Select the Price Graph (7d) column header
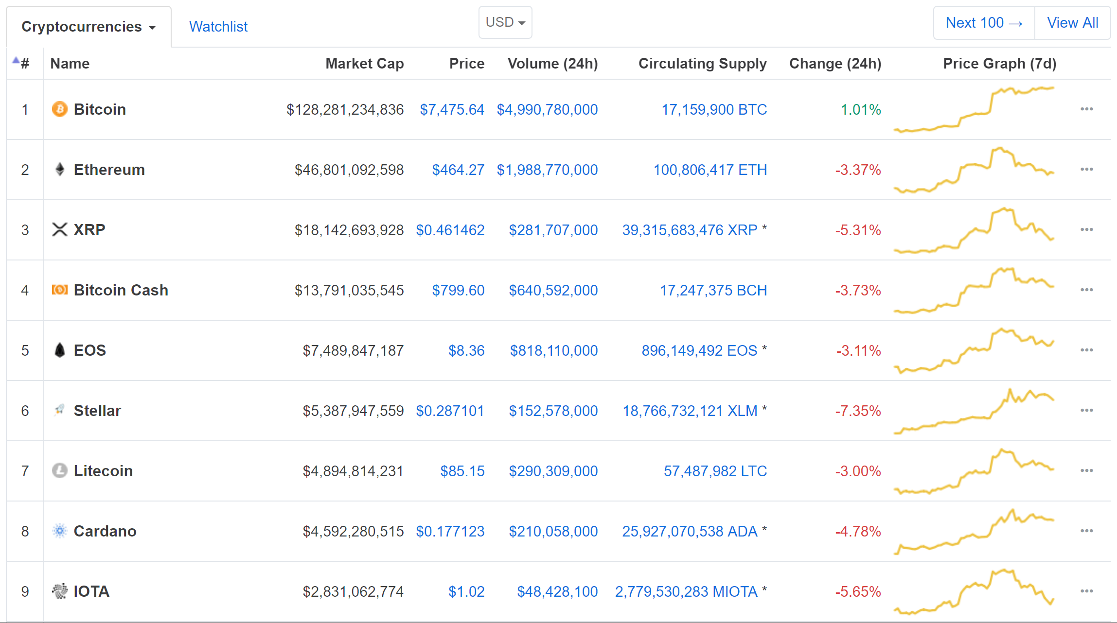The image size is (1117, 623). pyautogui.click(x=1000, y=63)
